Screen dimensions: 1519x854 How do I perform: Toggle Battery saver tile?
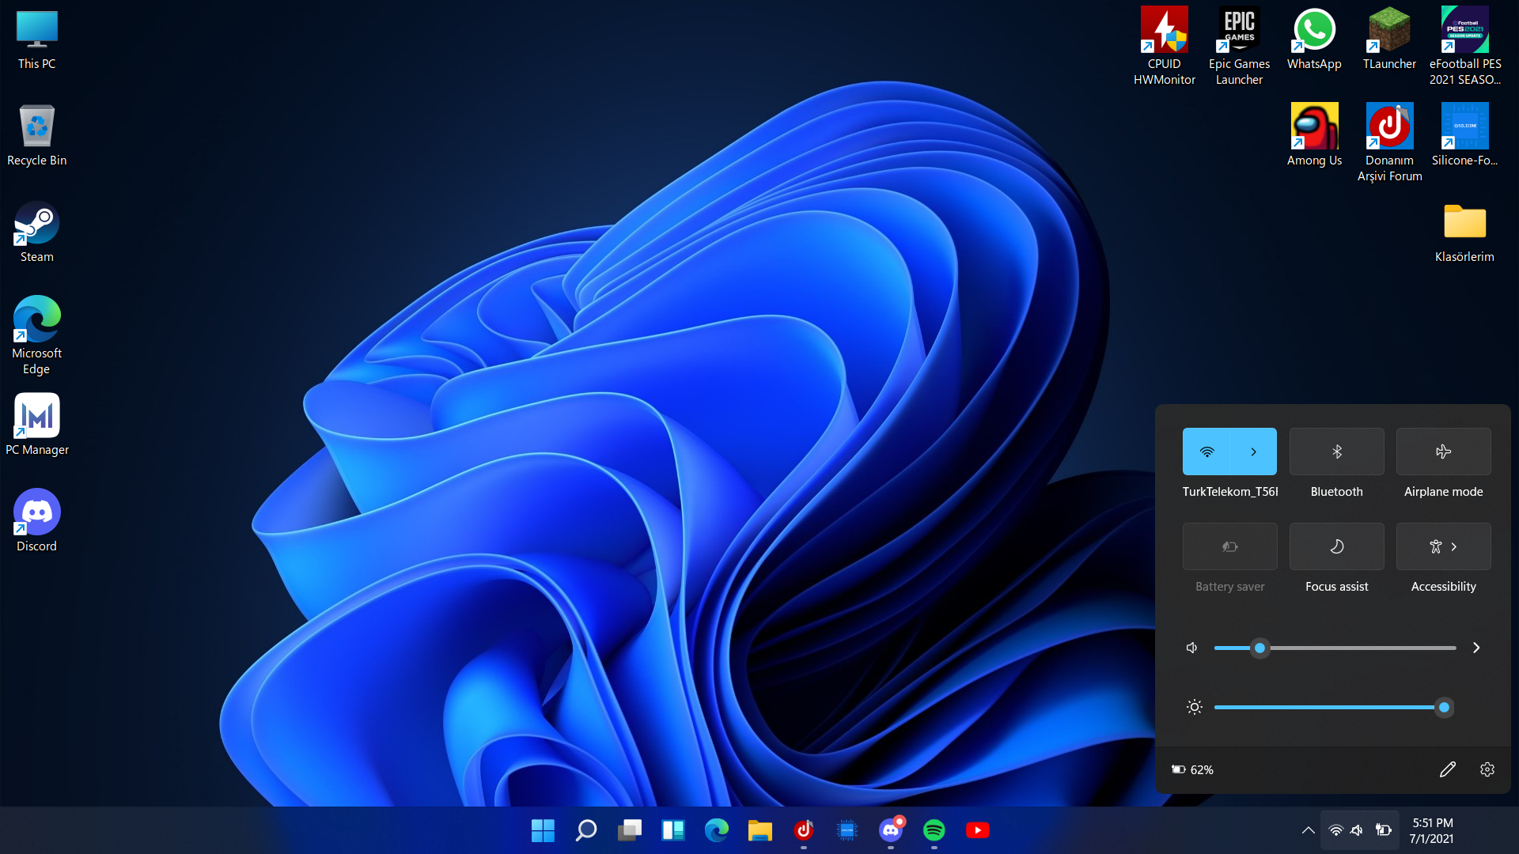point(1230,546)
